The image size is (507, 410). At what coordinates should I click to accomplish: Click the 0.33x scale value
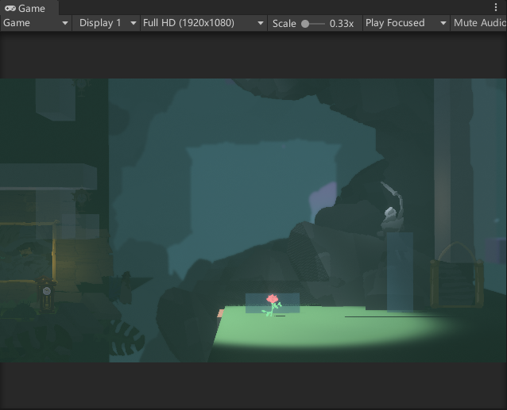[342, 24]
